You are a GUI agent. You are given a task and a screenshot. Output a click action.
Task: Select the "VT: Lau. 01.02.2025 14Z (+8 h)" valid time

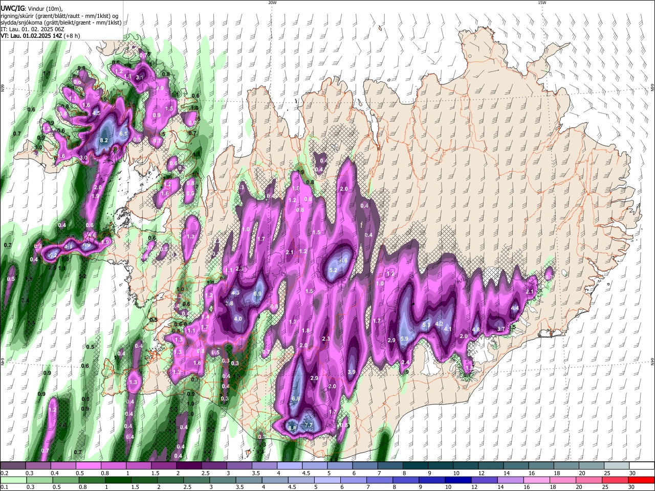[39, 36]
